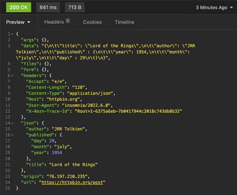
Task: Click the year value 1954 on line 19
Action: 57,153
